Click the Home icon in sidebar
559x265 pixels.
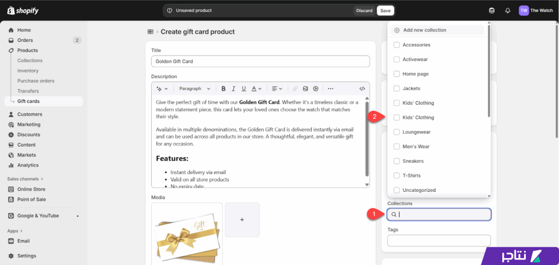tap(11, 31)
